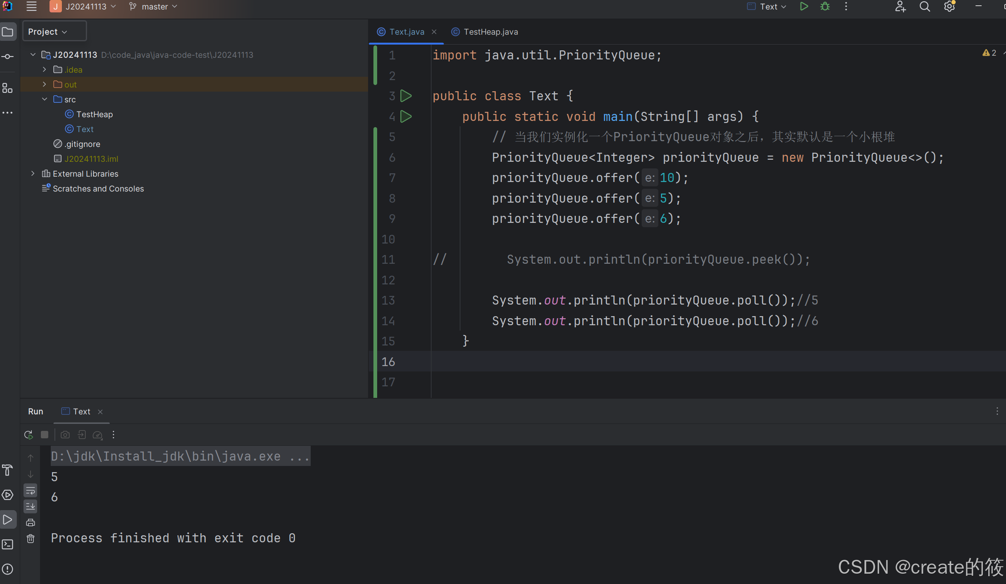The height and width of the screenshot is (584, 1006).
Task: Toggle soft-wrap in console output
Action: 31,491
